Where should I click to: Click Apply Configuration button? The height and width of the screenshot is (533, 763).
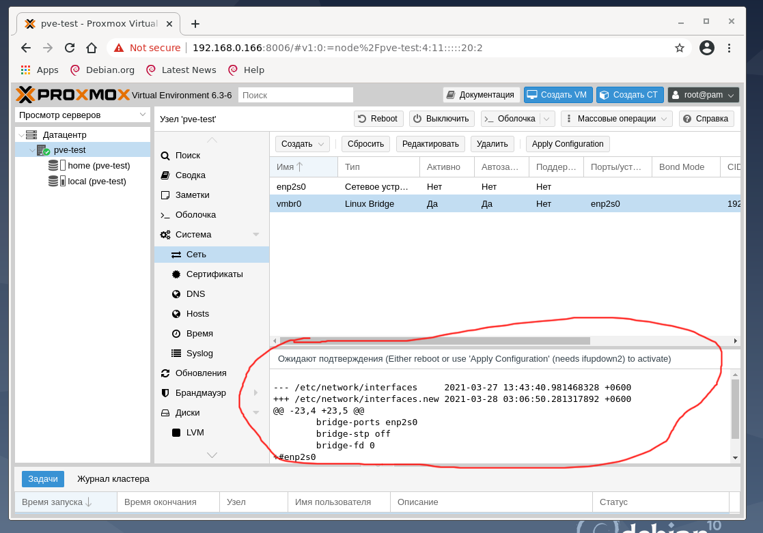pos(568,144)
